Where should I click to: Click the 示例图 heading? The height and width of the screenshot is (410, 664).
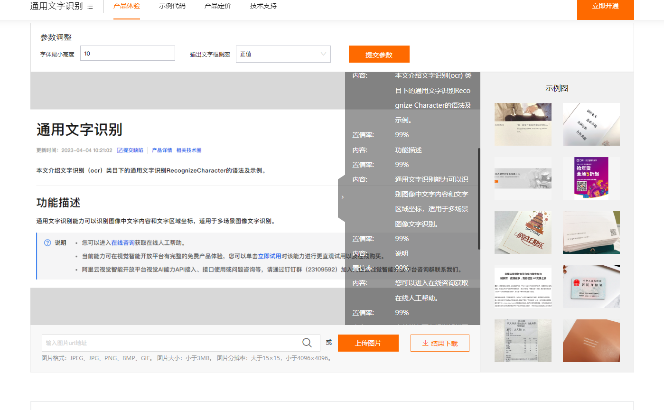[x=557, y=88]
